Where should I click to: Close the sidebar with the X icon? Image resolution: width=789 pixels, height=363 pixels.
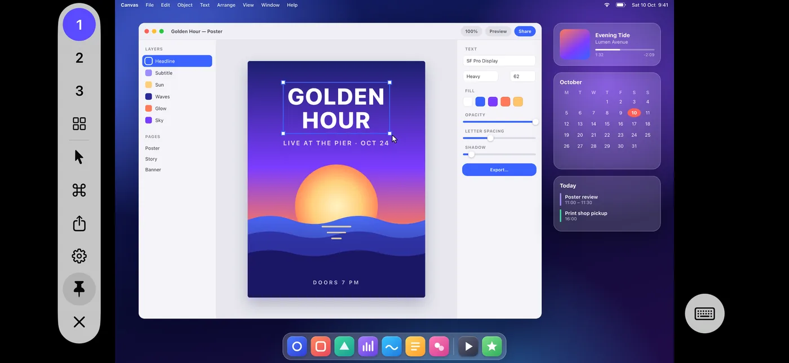coord(79,322)
